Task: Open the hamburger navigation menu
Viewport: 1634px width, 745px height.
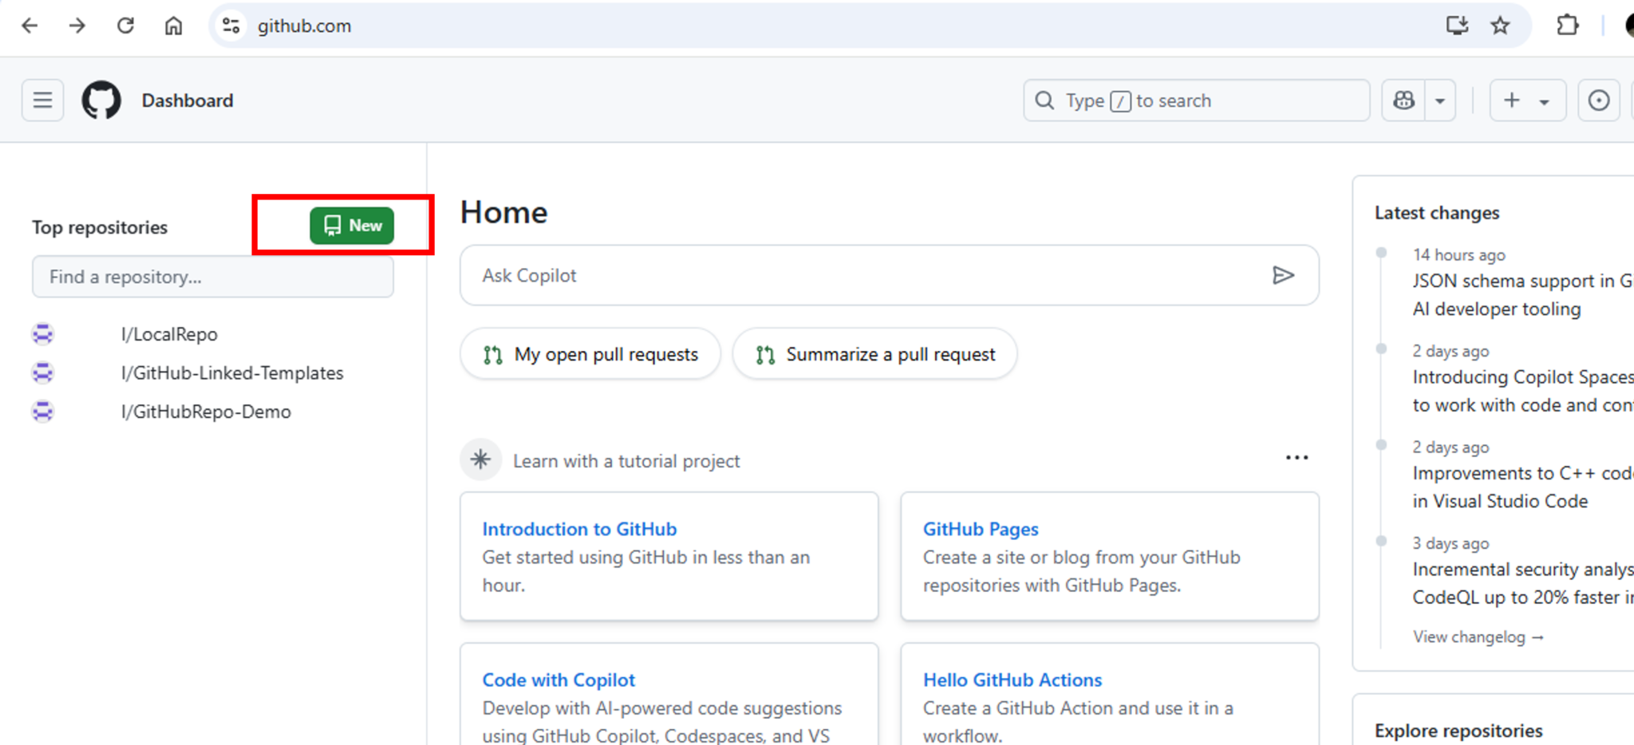Action: click(x=42, y=100)
